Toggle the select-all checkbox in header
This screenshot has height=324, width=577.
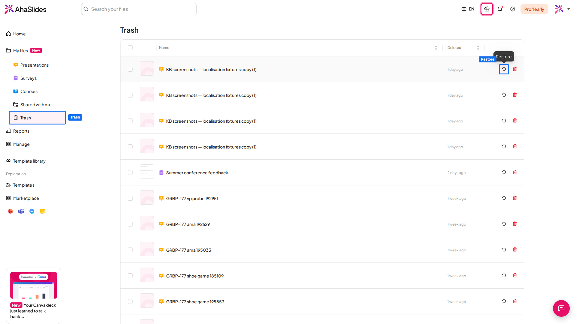point(130,48)
